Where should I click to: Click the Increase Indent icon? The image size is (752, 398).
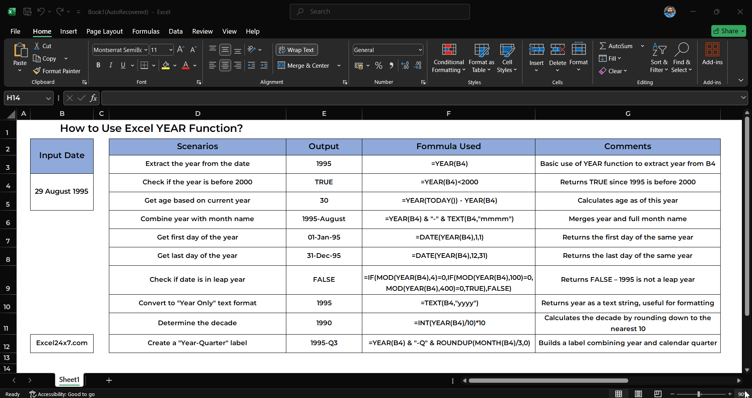coord(264,65)
